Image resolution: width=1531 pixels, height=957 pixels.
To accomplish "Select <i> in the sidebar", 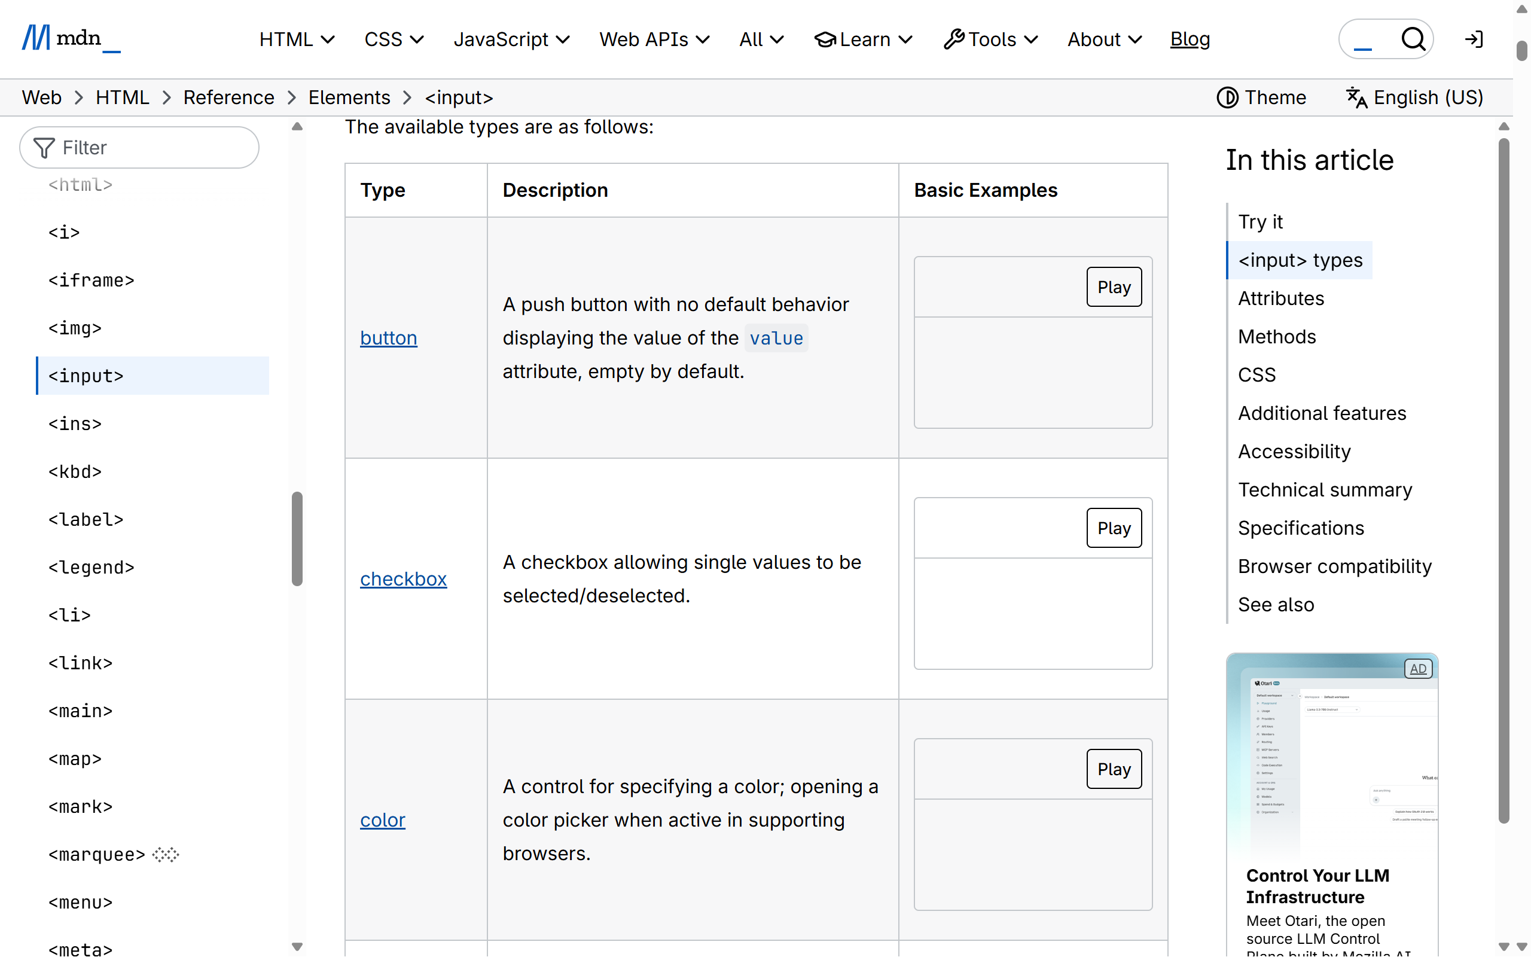I will 152,232.
